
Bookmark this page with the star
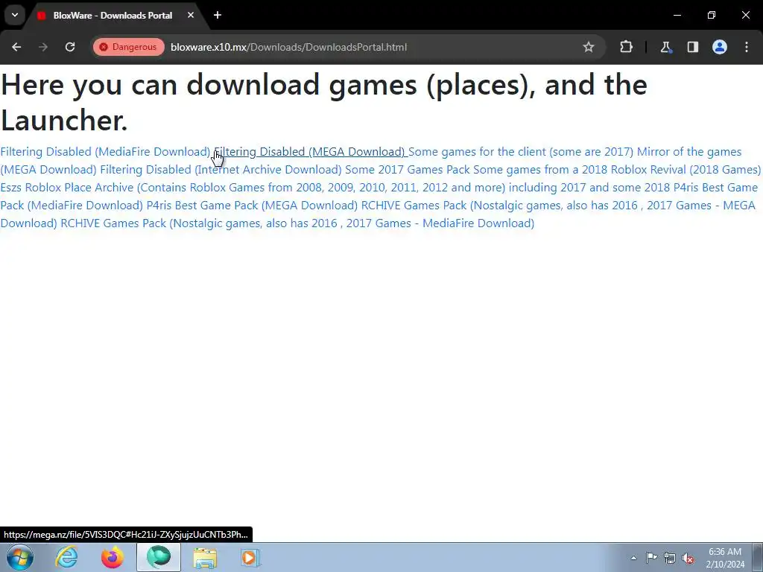click(x=589, y=47)
